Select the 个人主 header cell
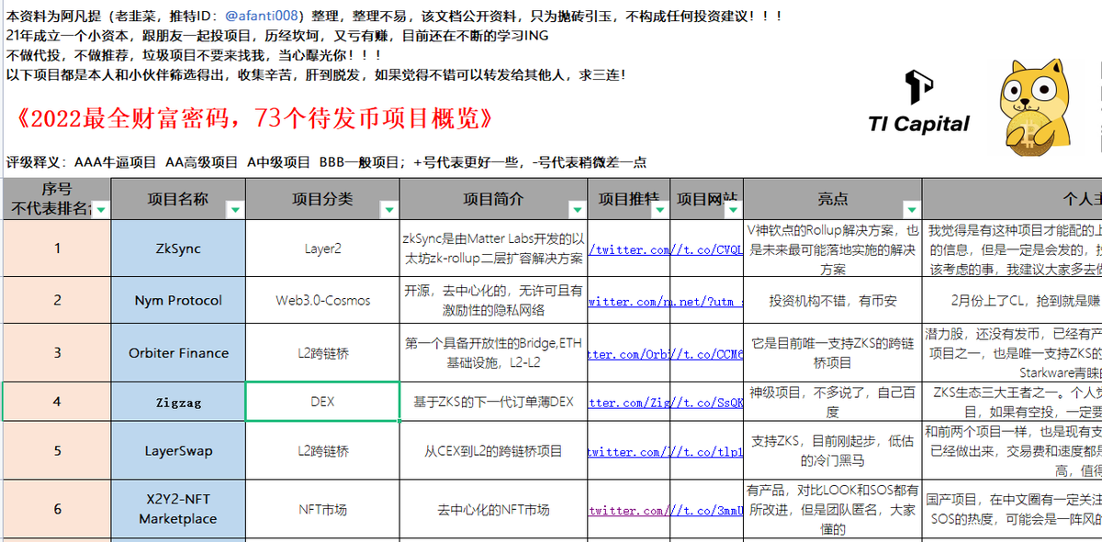The height and width of the screenshot is (542, 1102). (1011, 199)
